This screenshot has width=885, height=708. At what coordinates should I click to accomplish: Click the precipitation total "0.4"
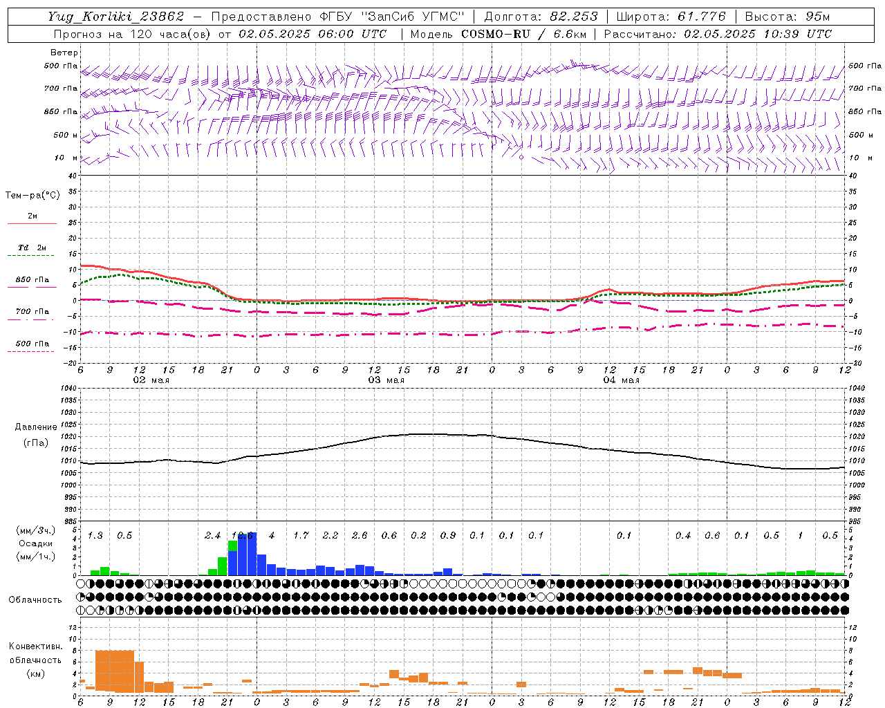[683, 535]
